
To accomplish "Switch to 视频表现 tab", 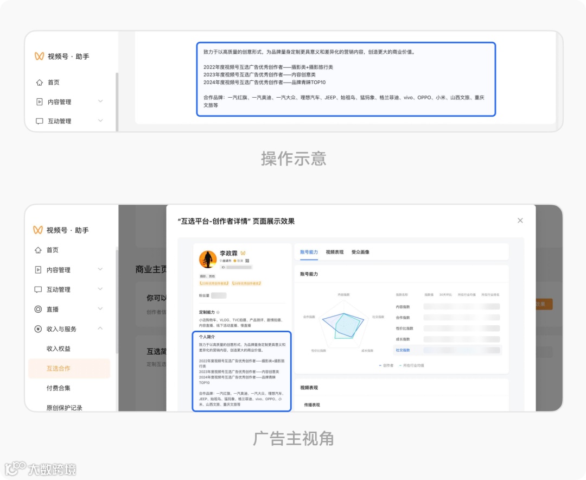I will tap(334, 252).
